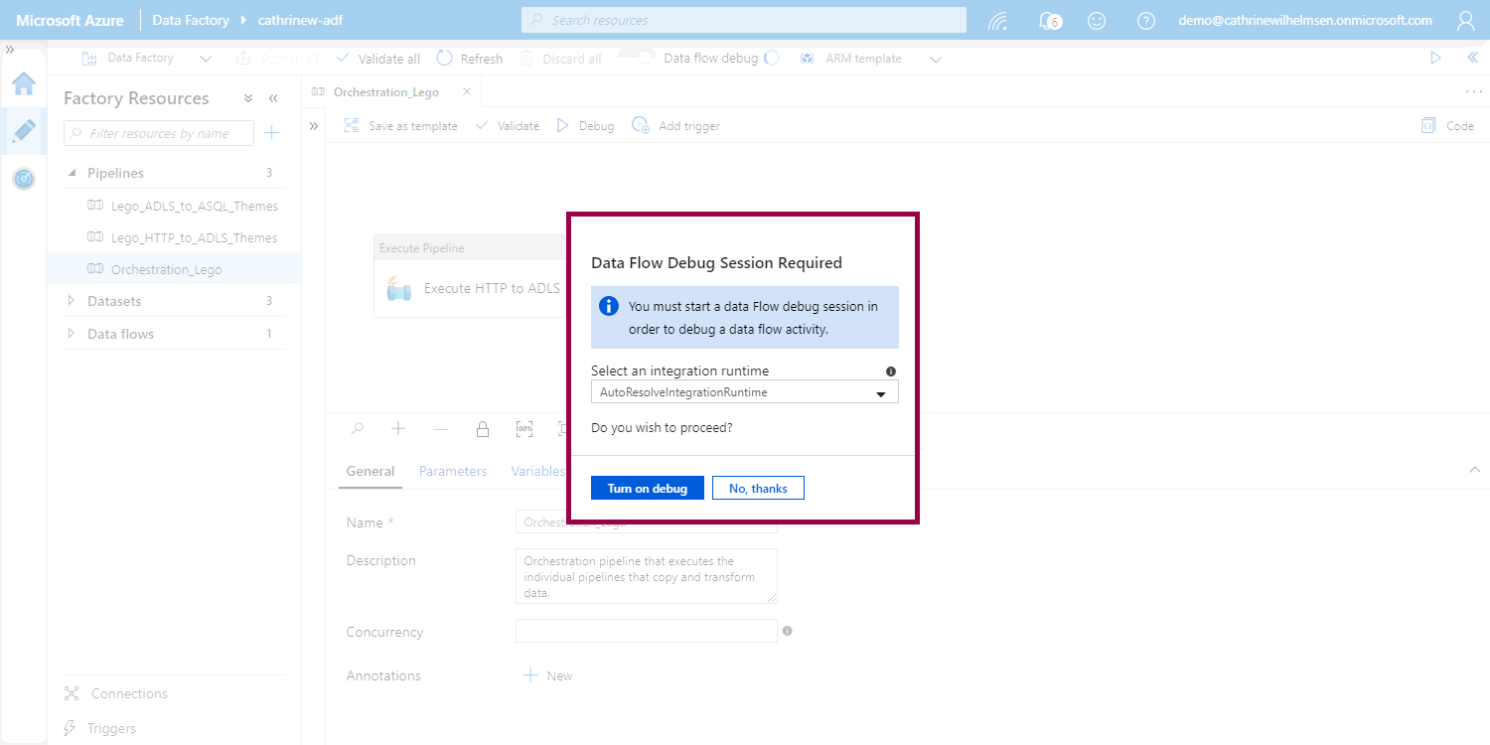Click the Code button
Image resolution: width=1490 pixels, height=745 pixels.
(1447, 126)
